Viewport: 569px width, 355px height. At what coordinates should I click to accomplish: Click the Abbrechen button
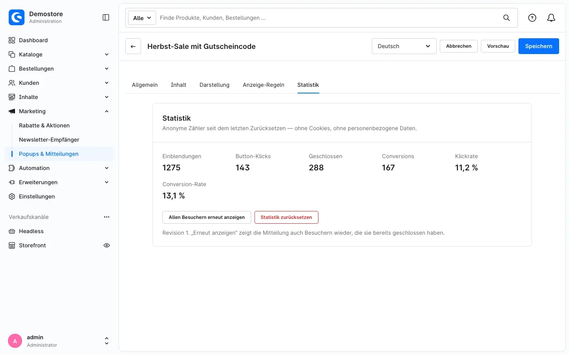click(x=459, y=46)
